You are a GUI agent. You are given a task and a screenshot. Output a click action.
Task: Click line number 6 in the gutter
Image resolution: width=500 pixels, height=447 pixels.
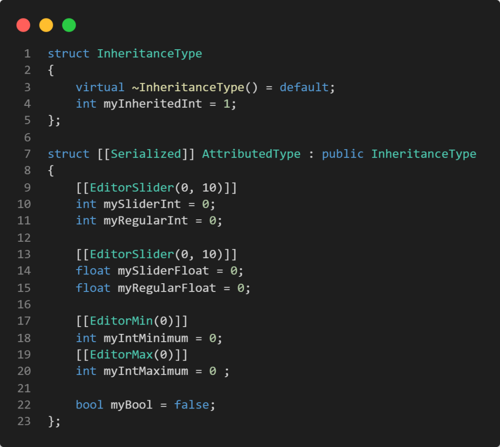(27, 137)
